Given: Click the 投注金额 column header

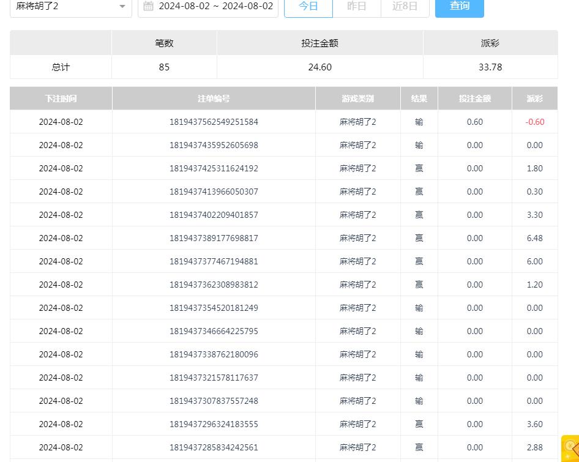Looking at the screenshot, I should coord(475,98).
